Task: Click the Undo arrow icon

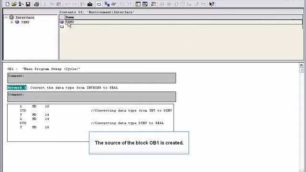Action: click(x=67, y=4)
